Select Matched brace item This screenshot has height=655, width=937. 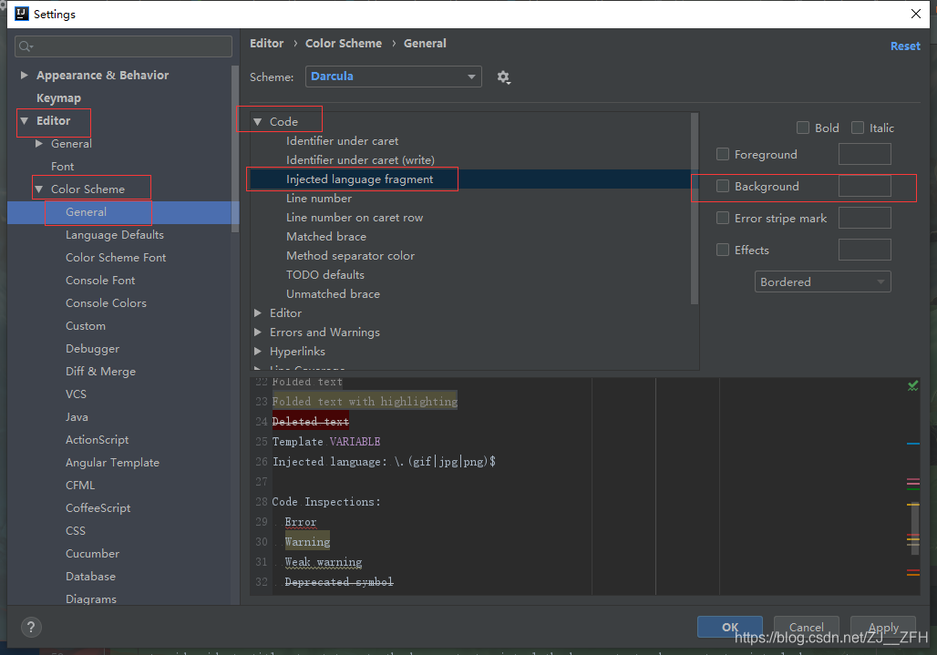click(x=326, y=237)
